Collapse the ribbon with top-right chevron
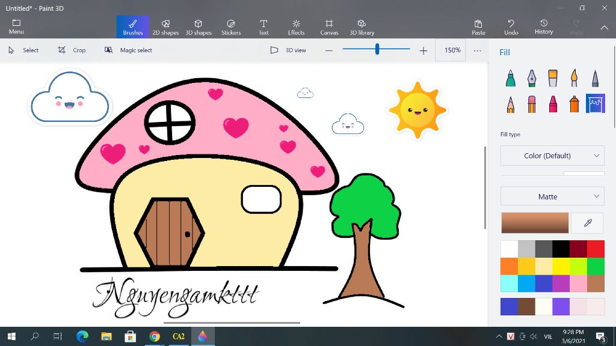The image size is (616, 346). click(604, 28)
